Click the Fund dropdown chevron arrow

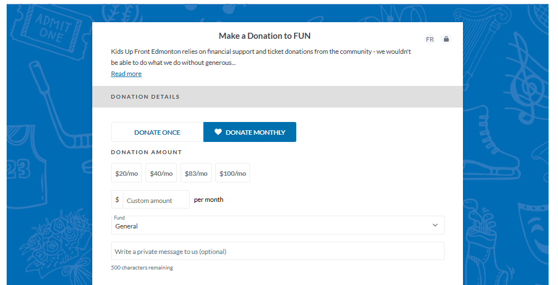[x=435, y=225]
